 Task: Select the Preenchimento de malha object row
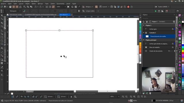(x=159, y=36)
